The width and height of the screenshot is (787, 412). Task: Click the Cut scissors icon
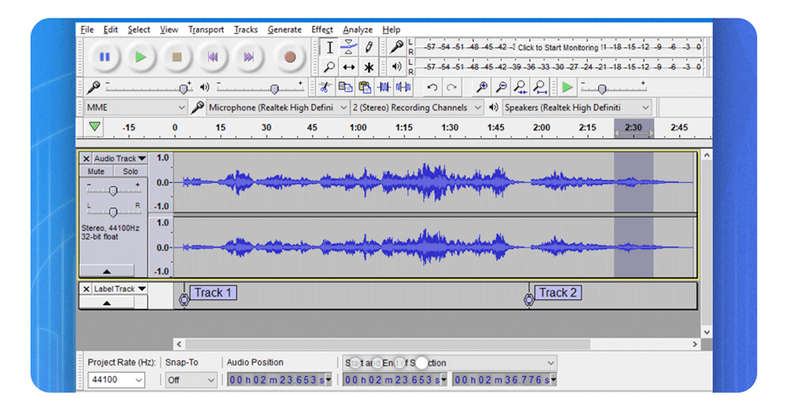tap(325, 87)
